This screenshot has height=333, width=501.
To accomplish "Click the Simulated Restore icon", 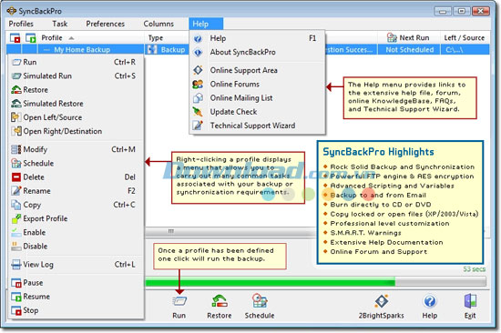I will click(x=16, y=104).
